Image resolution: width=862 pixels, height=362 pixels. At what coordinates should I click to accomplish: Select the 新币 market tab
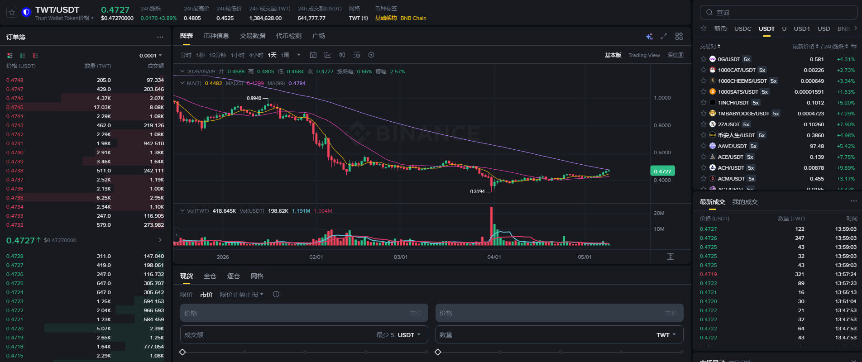(x=720, y=29)
